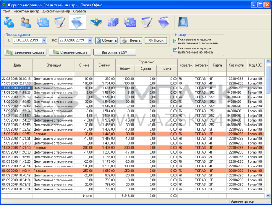Open the Файл menu
272x205 pixels.
click(6, 10)
